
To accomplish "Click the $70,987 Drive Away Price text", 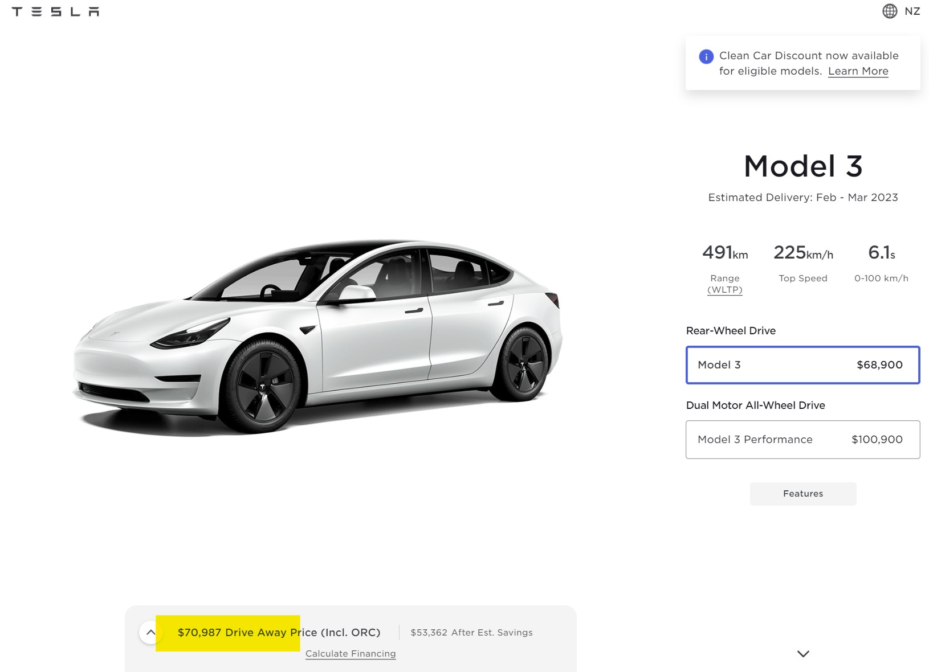I will [279, 633].
